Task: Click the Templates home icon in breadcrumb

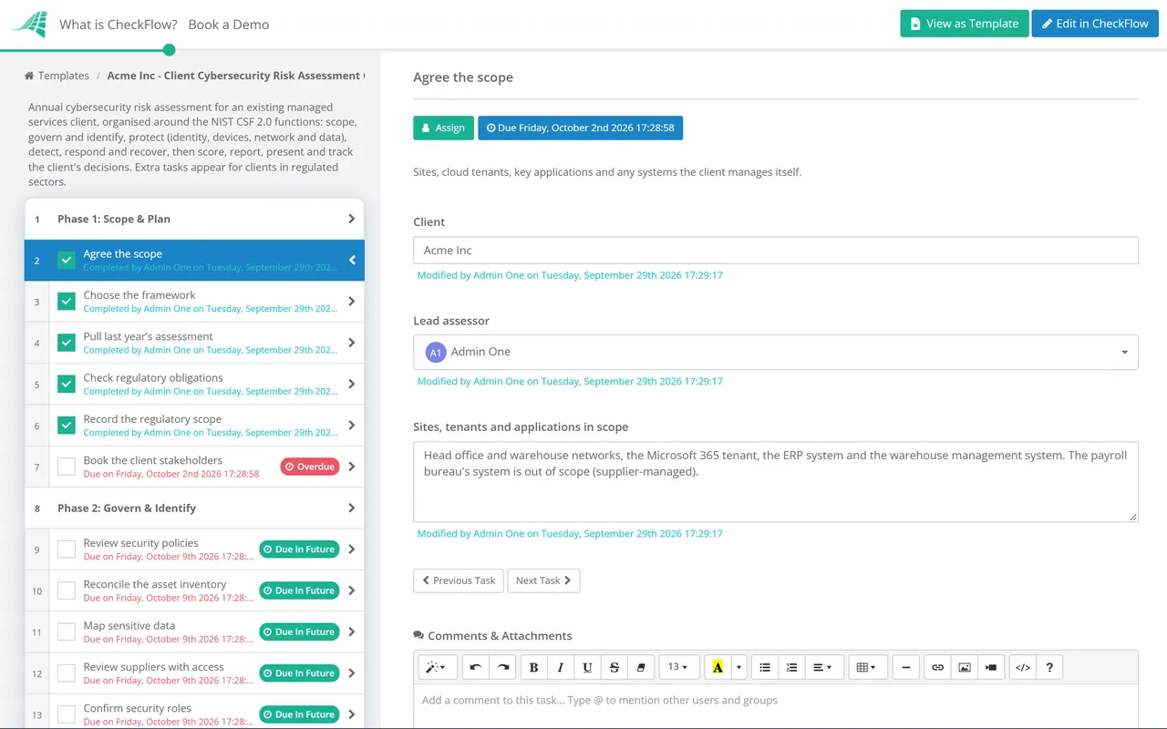Action: (x=29, y=76)
